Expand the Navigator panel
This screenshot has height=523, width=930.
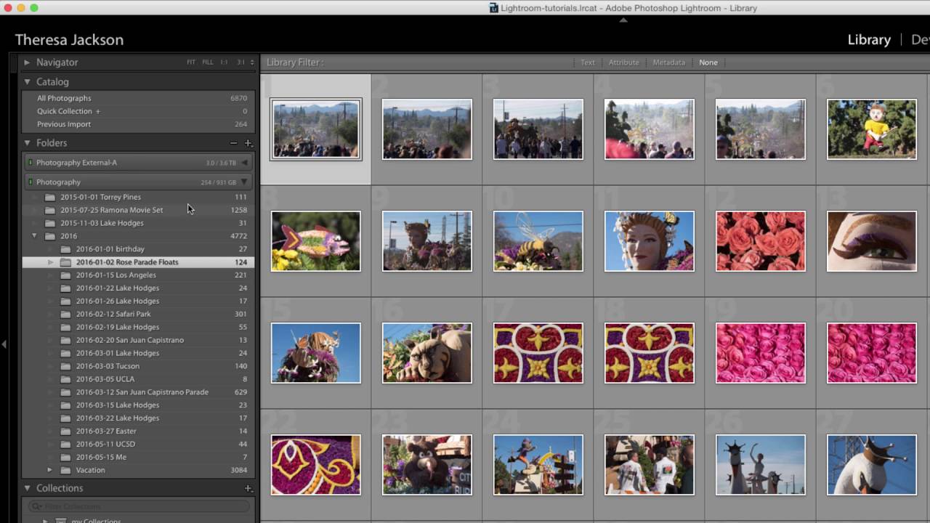(27, 62)
